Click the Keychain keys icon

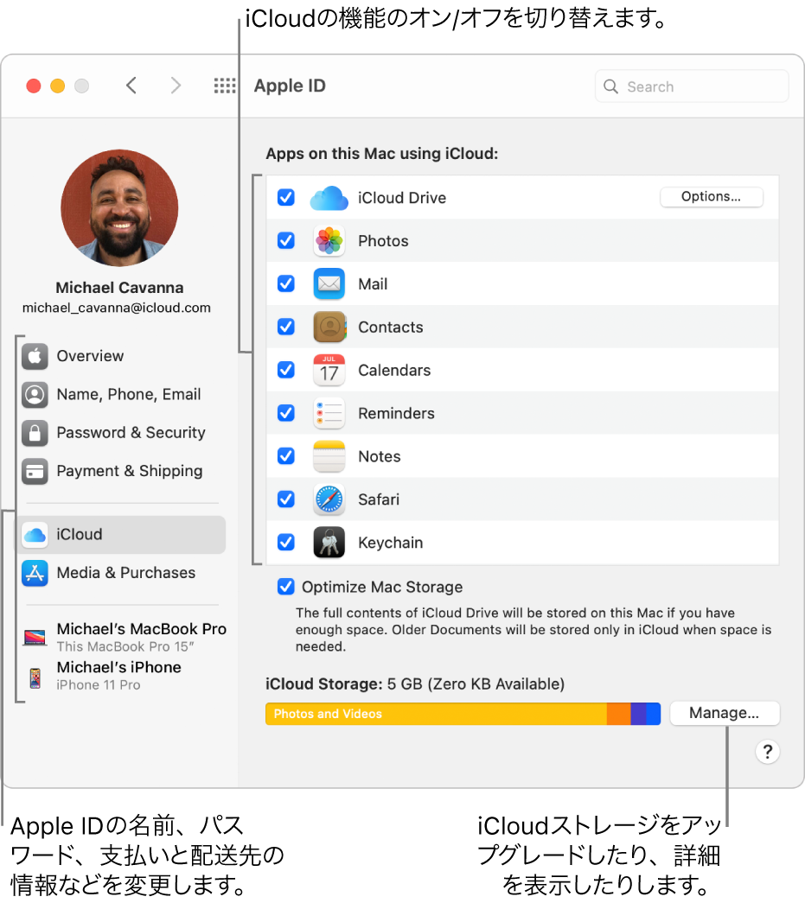(x=329, y=543)
